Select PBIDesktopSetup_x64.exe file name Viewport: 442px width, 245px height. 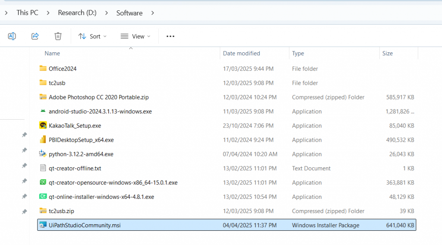(81, 140)
